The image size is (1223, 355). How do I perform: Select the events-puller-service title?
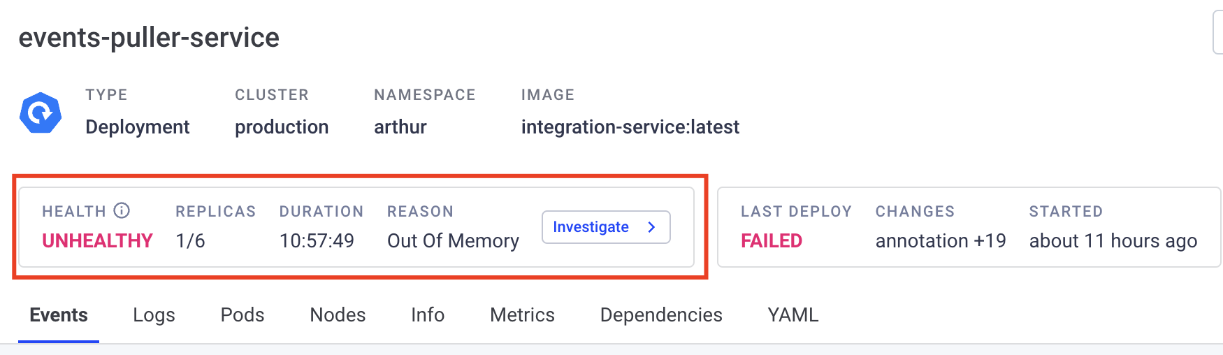pos(149,37)
